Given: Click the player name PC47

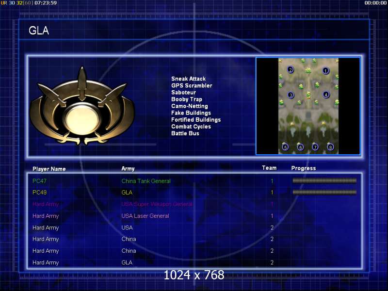Looking at the screenshot, I should pos(40,181).
